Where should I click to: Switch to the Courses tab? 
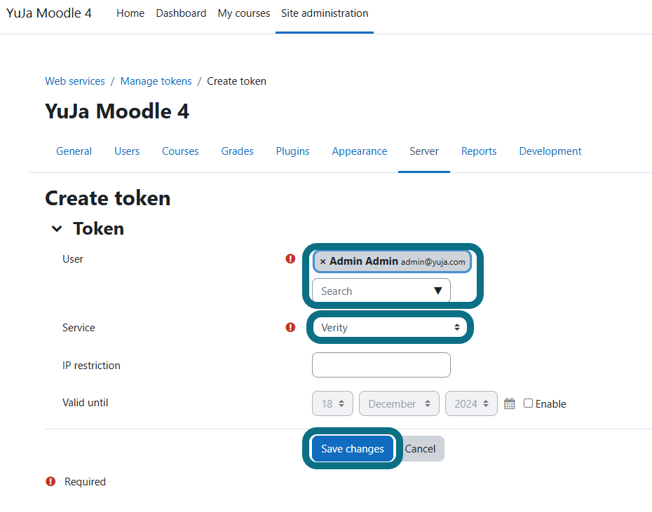180,151
